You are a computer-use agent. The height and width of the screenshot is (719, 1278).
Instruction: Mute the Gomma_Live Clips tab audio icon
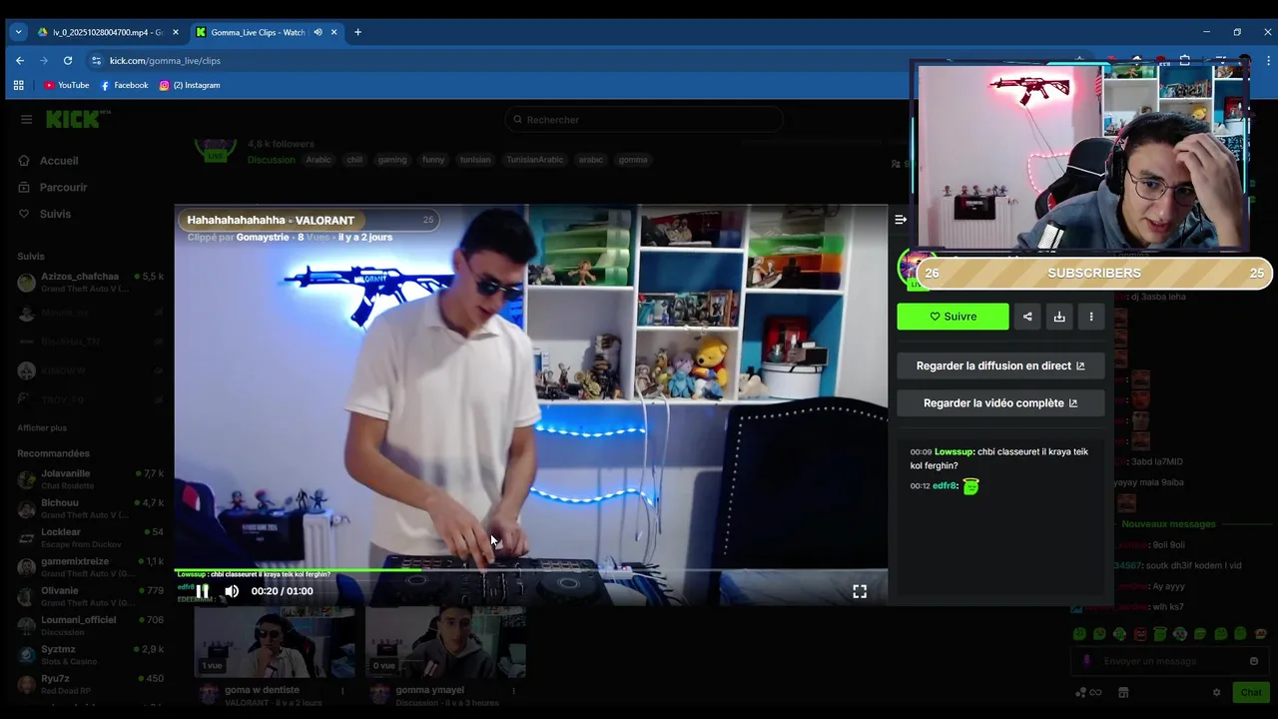tap(318, 32)
